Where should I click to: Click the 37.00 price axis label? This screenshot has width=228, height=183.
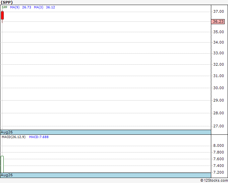[x=219, y=11]
